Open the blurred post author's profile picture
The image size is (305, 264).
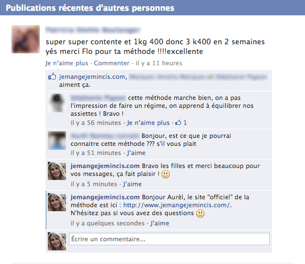26,39
